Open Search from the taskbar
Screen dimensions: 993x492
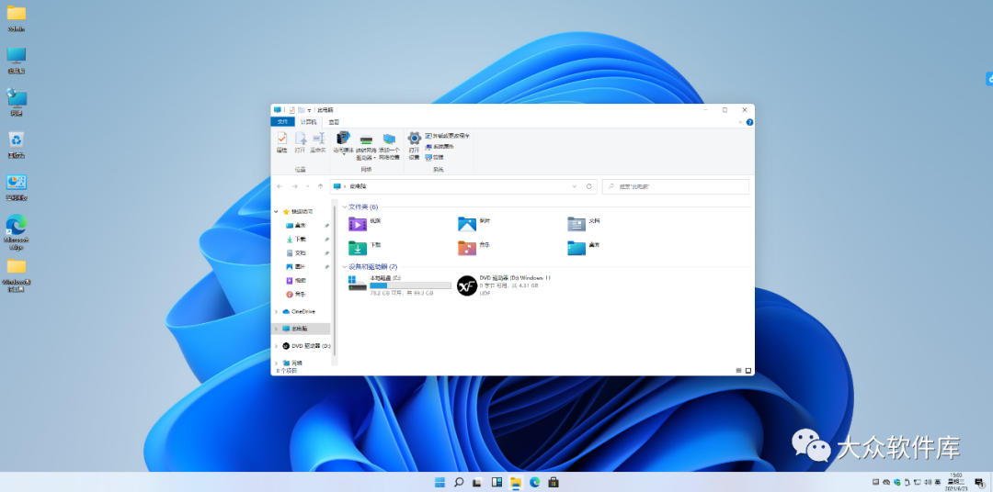click(x=459, y=483)
